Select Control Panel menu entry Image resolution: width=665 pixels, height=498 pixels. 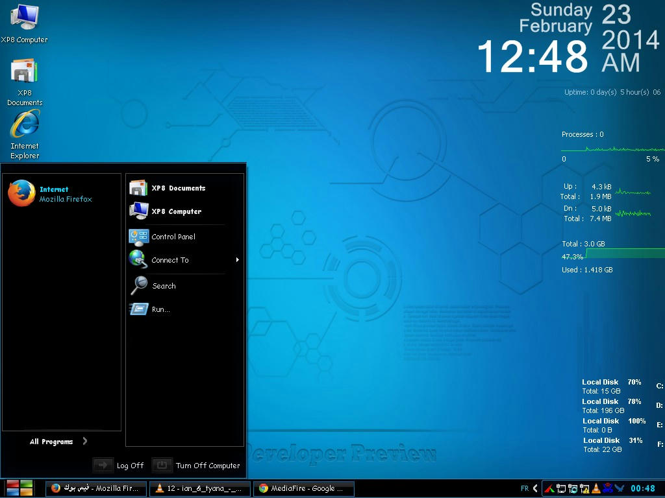click(184, 237)
